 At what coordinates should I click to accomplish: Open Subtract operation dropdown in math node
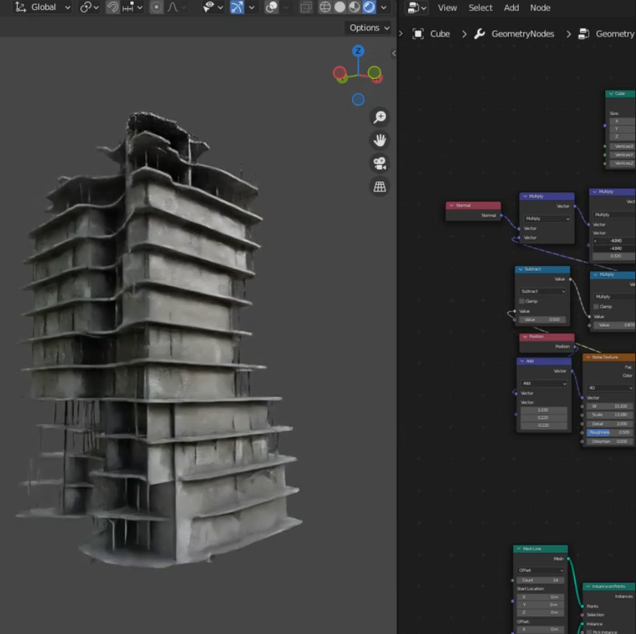542,291
